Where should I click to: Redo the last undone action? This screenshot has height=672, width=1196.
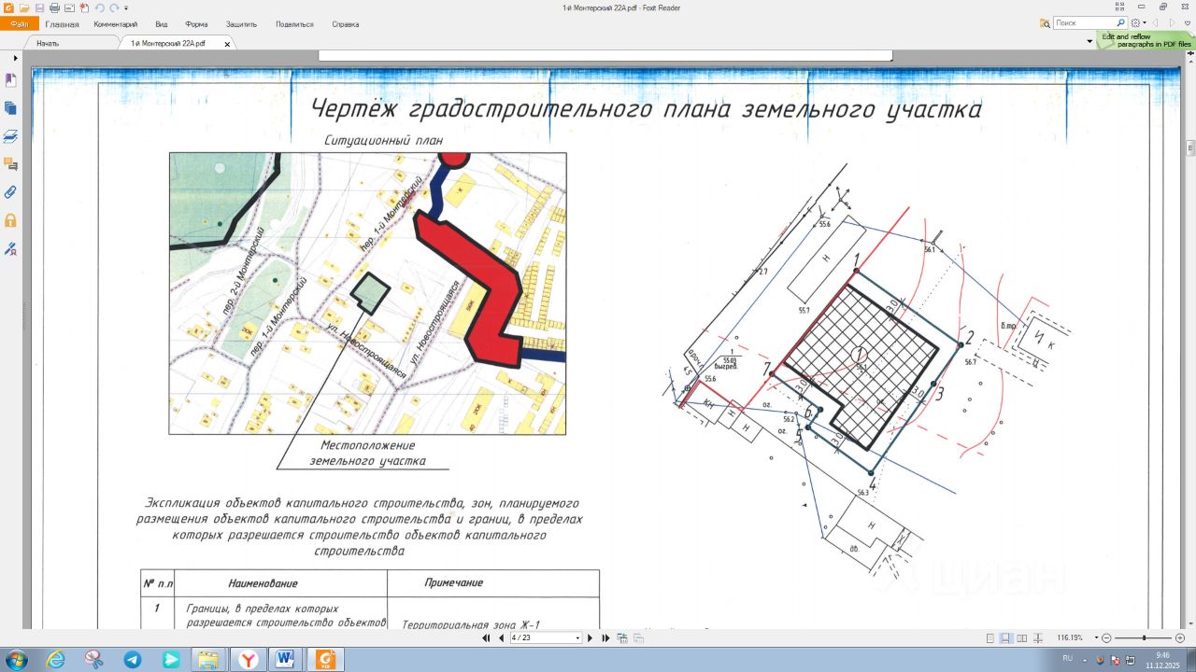113,7
